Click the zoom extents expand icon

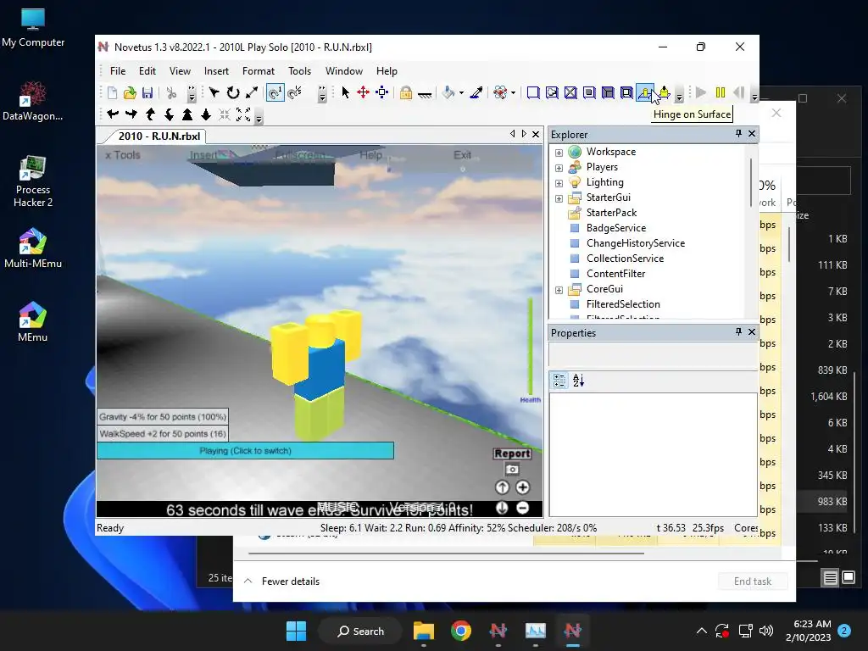point(243,114)
